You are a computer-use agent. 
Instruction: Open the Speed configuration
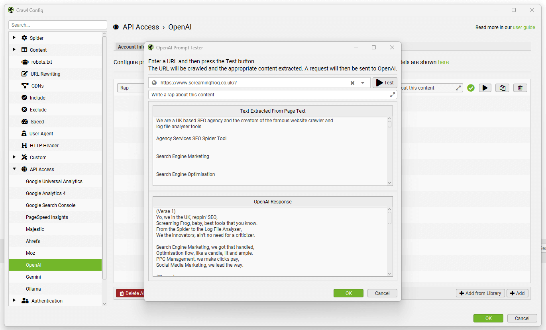coord(37,122)
